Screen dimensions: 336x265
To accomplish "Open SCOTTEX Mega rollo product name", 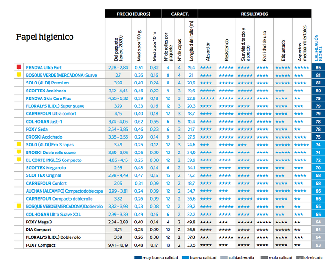I will tap(46, 168).
